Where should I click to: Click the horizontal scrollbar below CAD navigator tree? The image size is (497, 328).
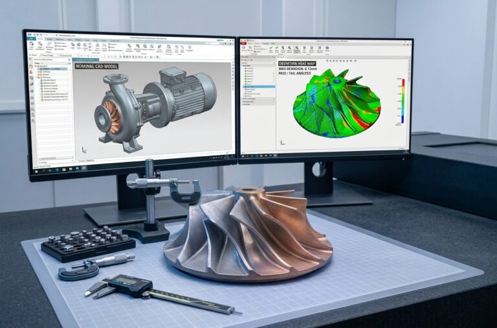pyautogui.click(x=56, y=158)
